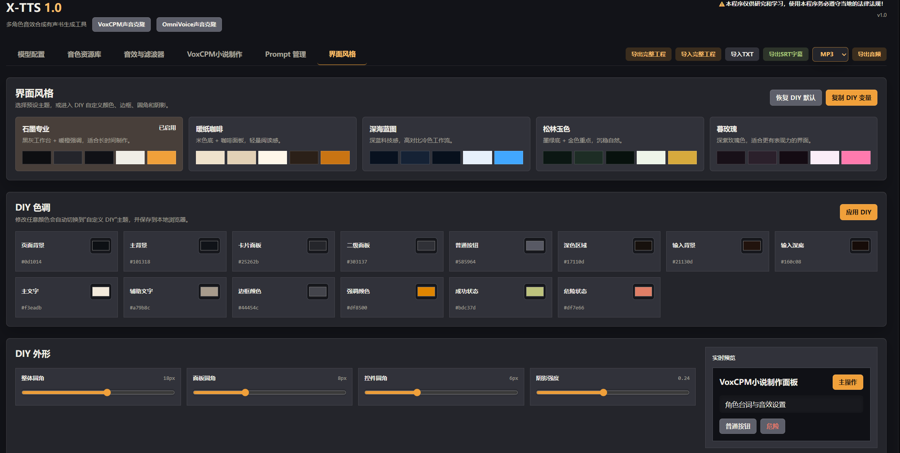This screenshot has width=900, height=453.
Task: Open the 主文字 color swatch
Action: point(101,292)
